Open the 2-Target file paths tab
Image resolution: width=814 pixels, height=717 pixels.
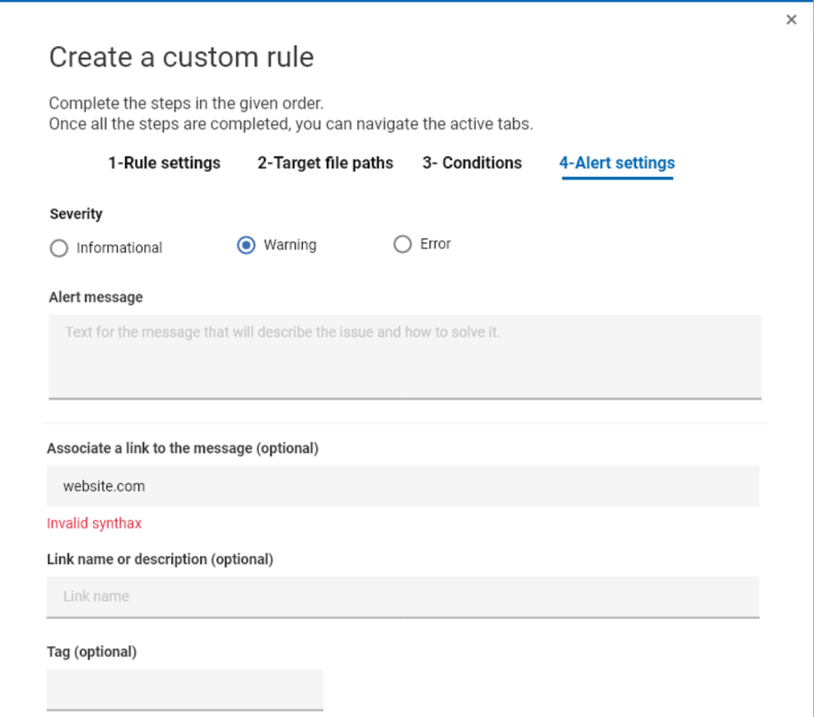coord(325,163)
